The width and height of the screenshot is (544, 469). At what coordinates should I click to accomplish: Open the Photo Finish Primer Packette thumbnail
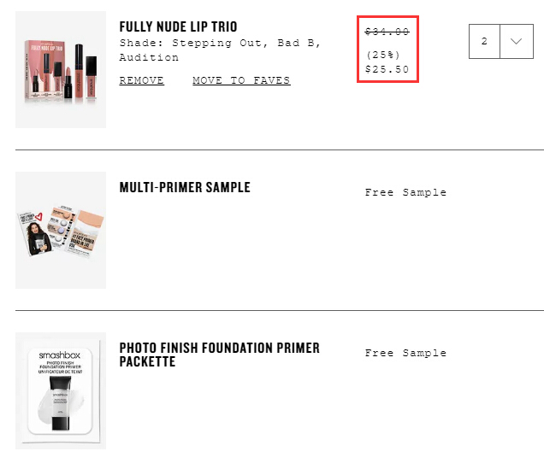point(61,390)
